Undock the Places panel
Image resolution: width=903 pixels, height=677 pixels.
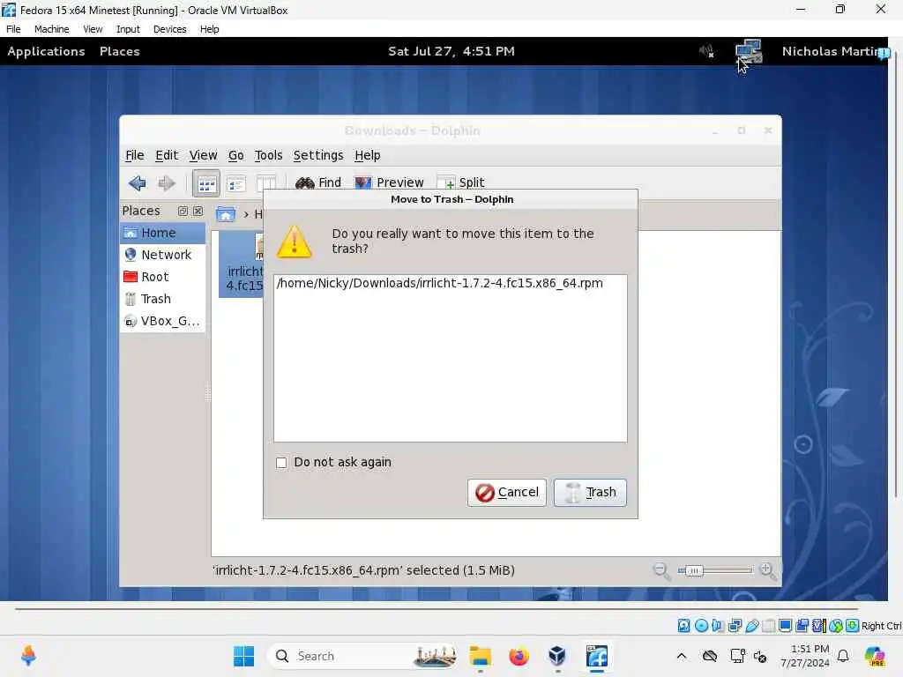[x=183, y=212]
